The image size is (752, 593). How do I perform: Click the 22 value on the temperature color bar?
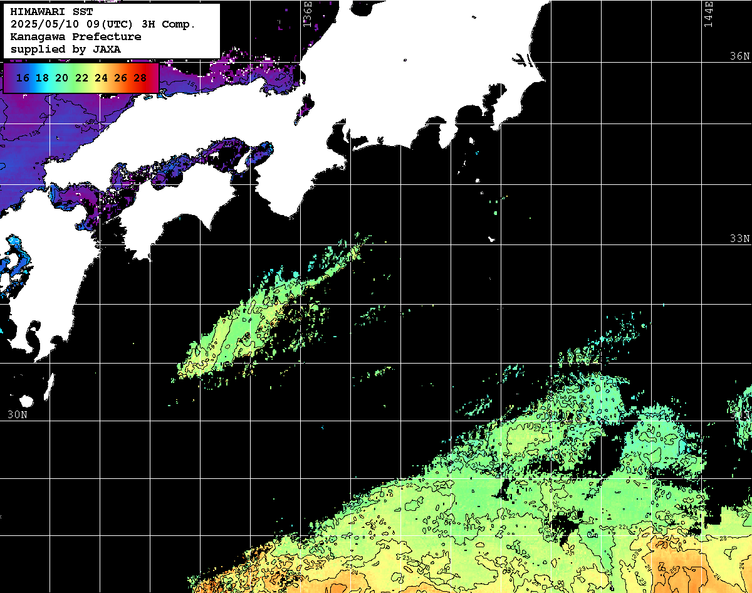[x=81, y=78]
